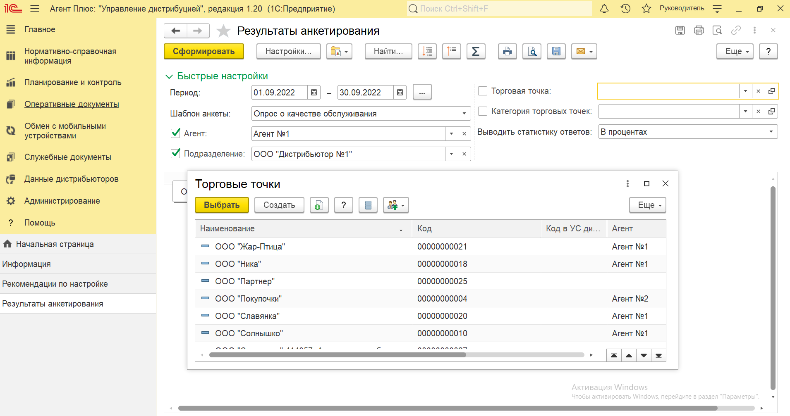Open calendar for end date 30.09.2022
Screen dimensions: 790x416
click(400, 93)
